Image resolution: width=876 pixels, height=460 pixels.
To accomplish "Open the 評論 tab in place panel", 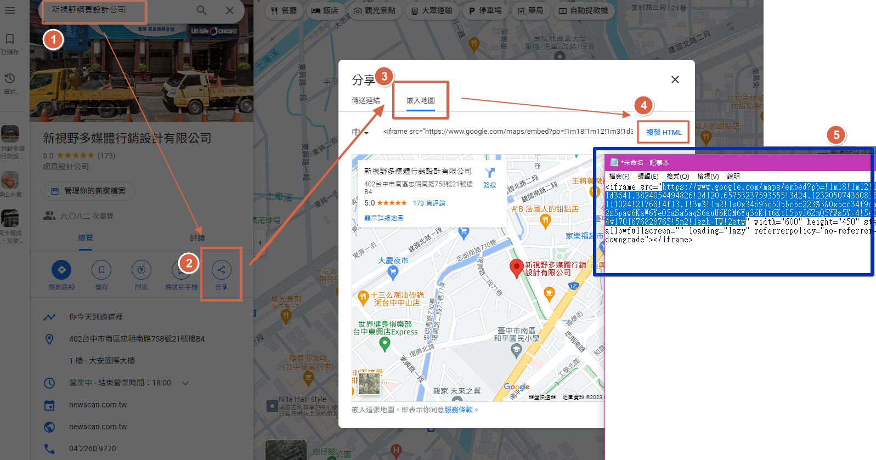I will tap(197, 238).
